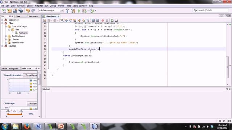Click the Open Project toolbar icon

coord(15,10)
